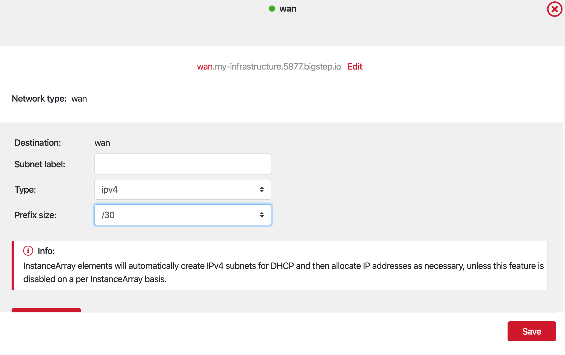Click the Prefix size up-down arrows
Screen dimensions: 565x355
click(x=262, y=215)
